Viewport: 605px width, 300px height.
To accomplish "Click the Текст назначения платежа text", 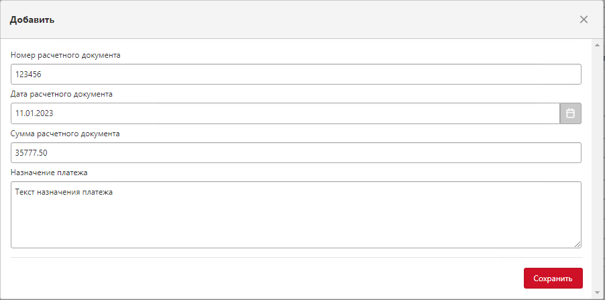I will coord(64,192).
